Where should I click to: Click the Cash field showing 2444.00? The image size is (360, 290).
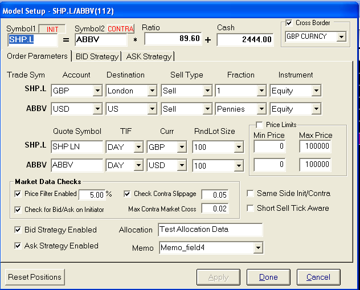(245, 39)
